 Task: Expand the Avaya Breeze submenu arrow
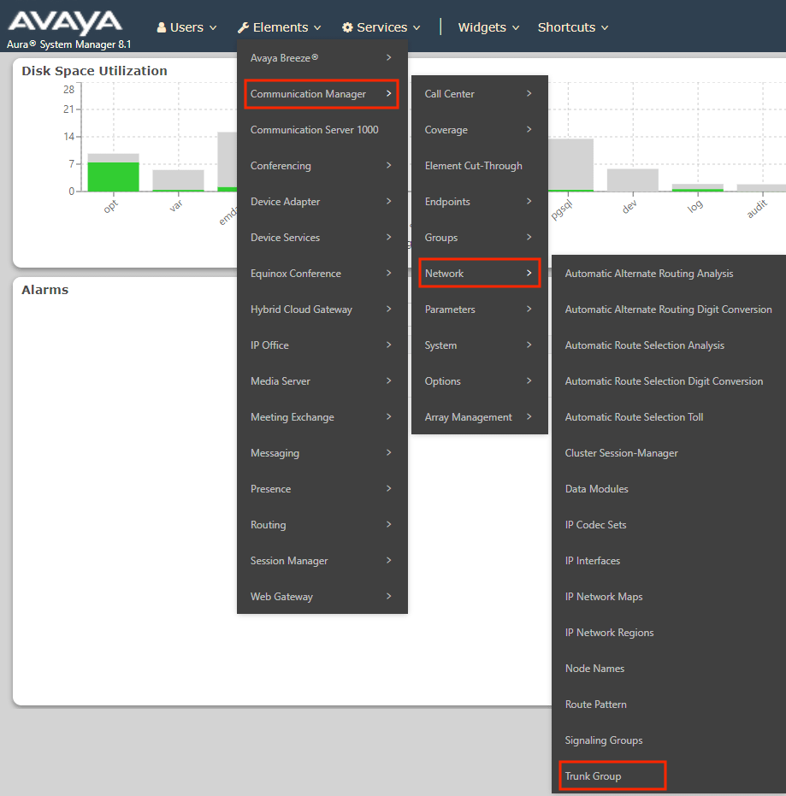pyautogui.click(x=389, y=58)
